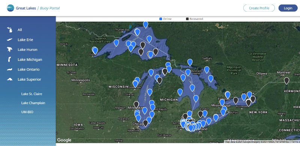Viewport: 300px width, 146px height.
Task: Click the recovered buoy marker near Montreal
Action: (x=286, y=81)
